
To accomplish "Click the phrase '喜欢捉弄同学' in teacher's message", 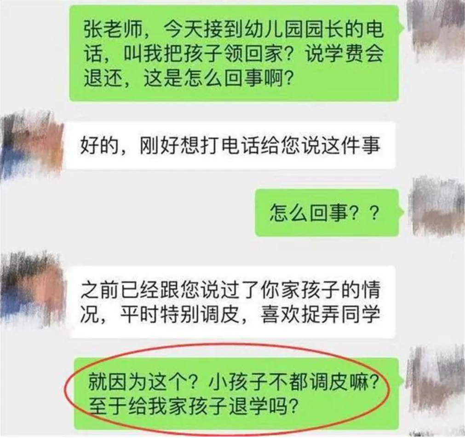I will [321, 314].
